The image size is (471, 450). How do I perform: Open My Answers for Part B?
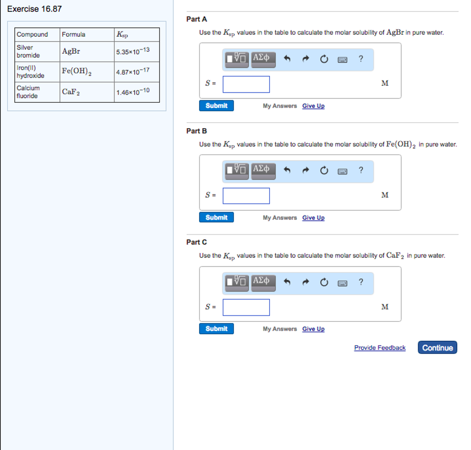coord(280,218)
